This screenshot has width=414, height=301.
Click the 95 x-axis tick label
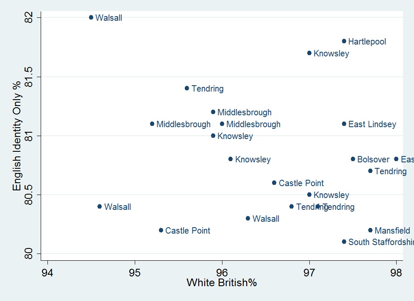pyautogui.click(x=135, y=271)
